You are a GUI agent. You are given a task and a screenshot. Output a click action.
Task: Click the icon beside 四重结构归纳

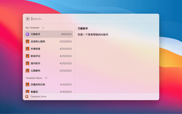click(x=28, y=85)
